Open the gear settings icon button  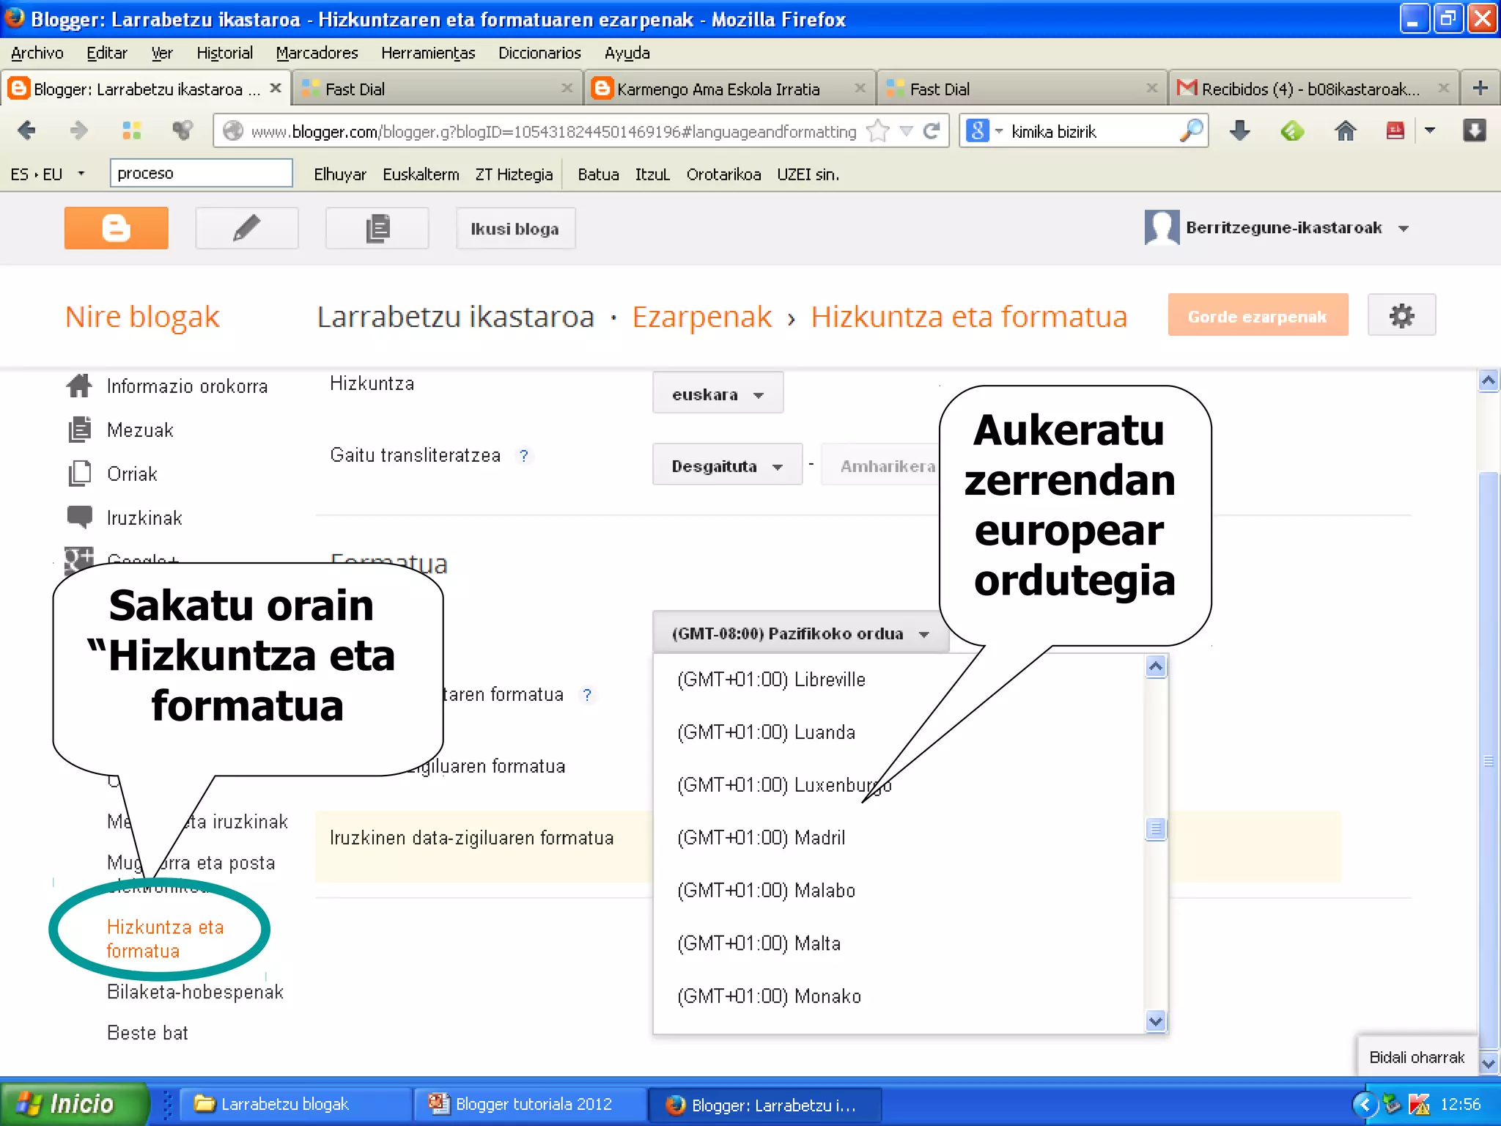click(1401, 316)
